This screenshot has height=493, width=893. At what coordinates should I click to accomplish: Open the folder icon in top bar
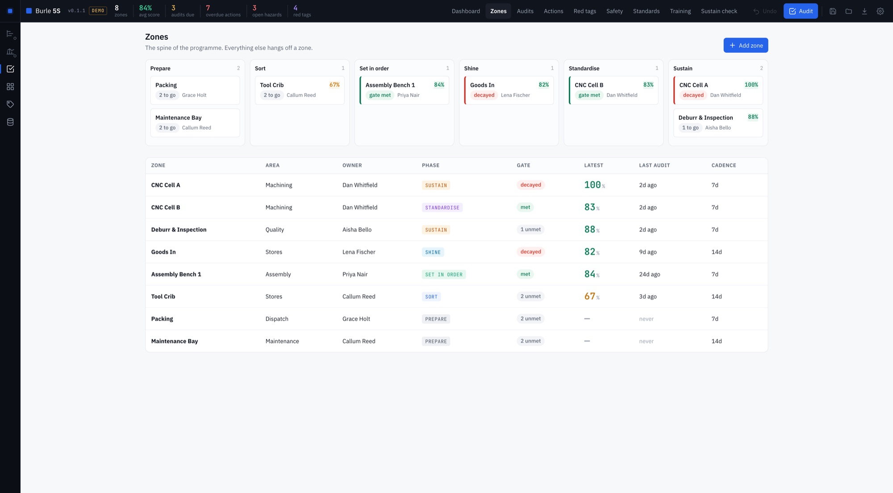pyautogui.click(x=848, y=11)
